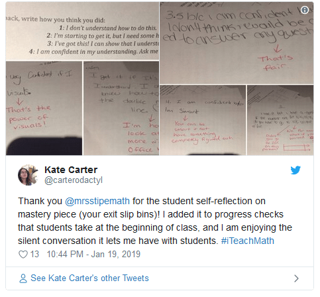Open the photo with the red bar diagram

point(280,120)
